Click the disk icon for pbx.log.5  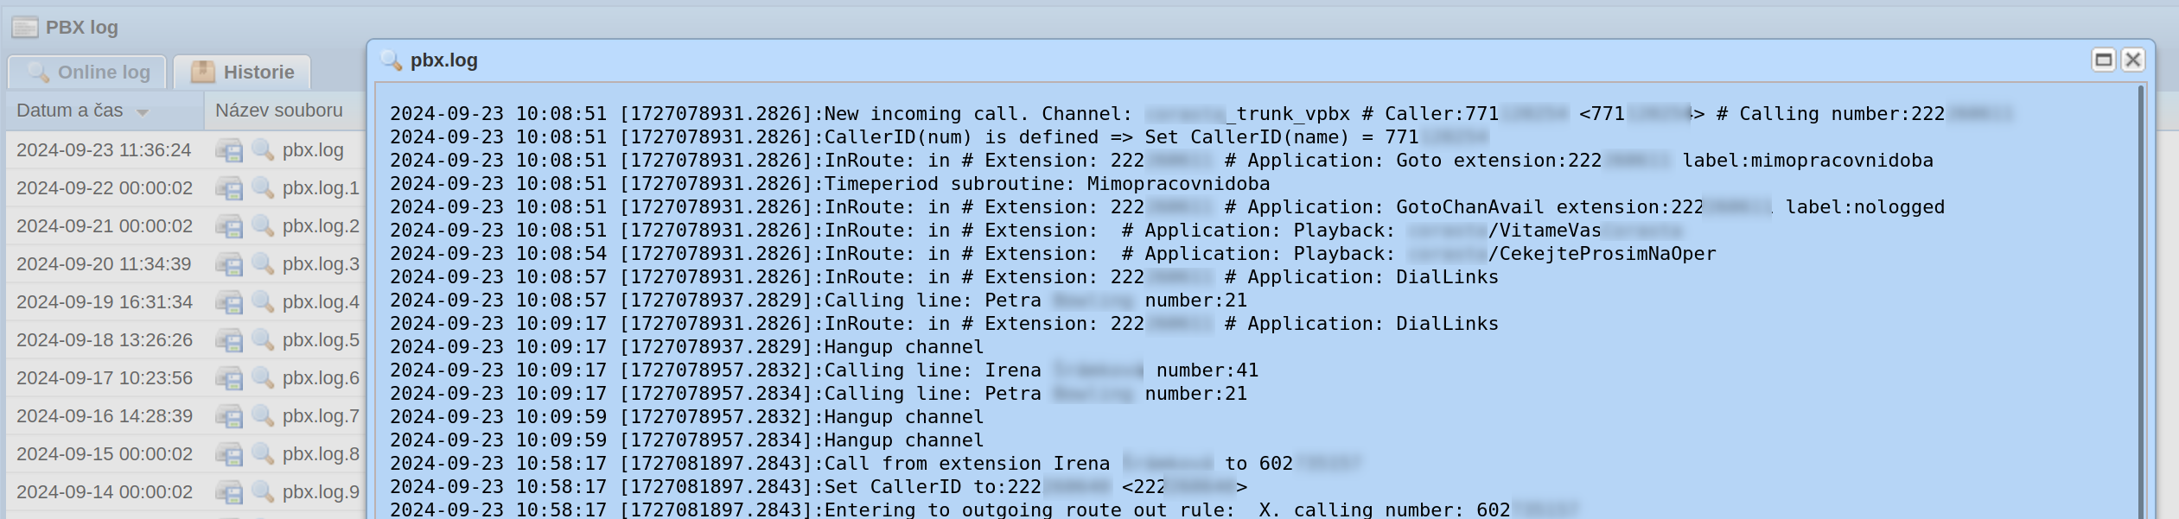coord(229,340)
